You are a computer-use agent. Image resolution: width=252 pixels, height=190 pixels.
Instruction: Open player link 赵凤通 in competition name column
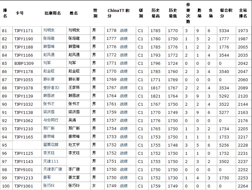(x=49, y=55)
